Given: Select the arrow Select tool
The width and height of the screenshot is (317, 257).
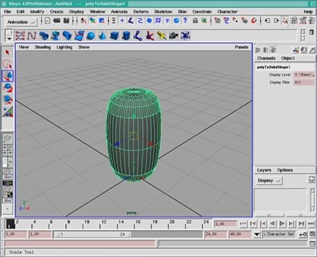Looking at the screenshot, I should pos(7,52).
